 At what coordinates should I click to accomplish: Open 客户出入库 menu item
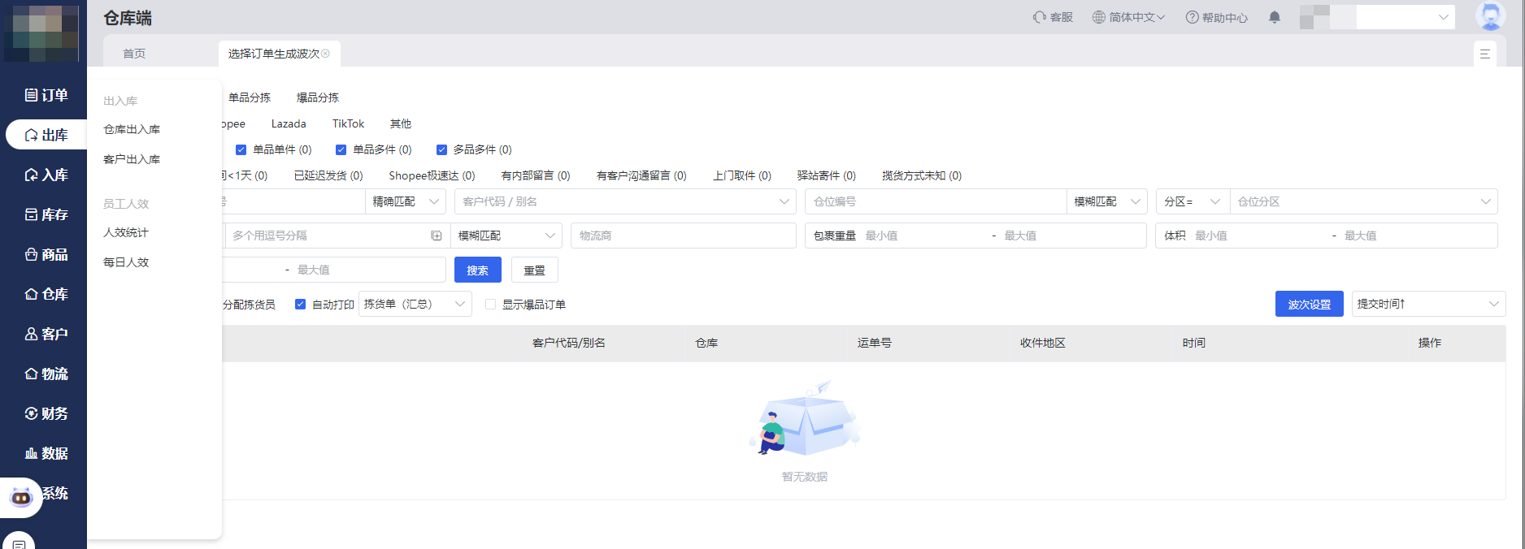(x=132, y=159)
